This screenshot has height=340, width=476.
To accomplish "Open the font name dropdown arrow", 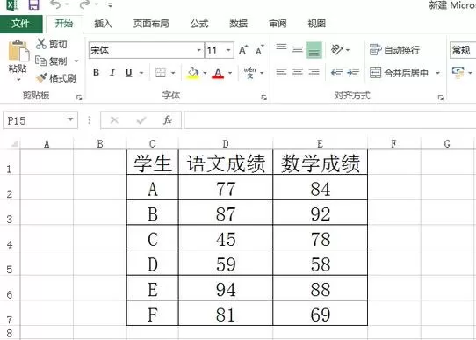I will (x=199, y=50).
